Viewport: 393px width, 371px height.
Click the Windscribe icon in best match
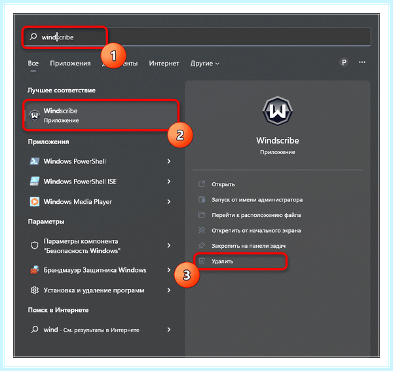click(x=34, y=115)
